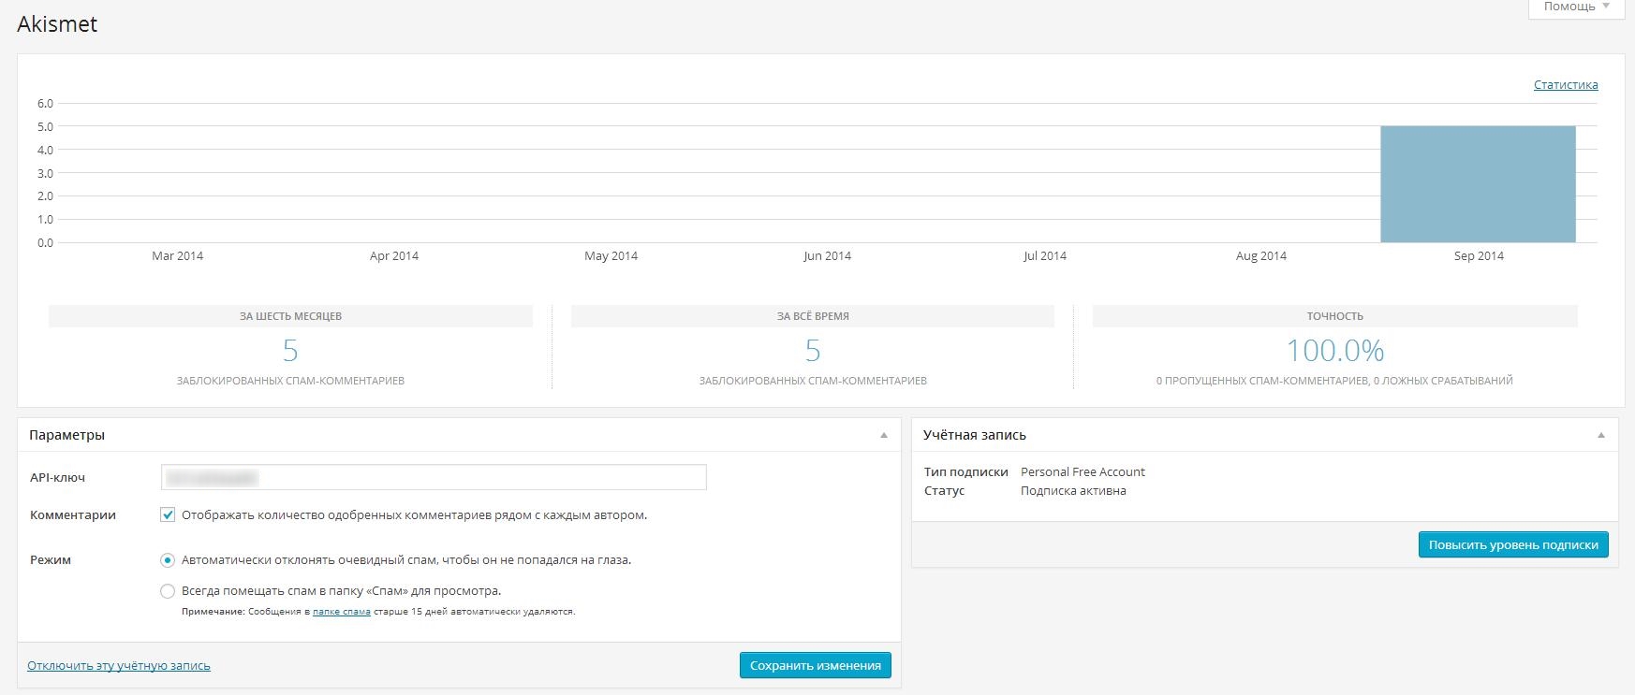Image resolution: width=1635 pixels, height=695 pixels.
Task: Open the Статистика link
Action: (x=1565, y=85)
